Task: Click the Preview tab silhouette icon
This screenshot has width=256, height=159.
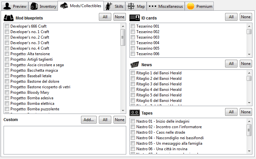Action: coord(7,6)
